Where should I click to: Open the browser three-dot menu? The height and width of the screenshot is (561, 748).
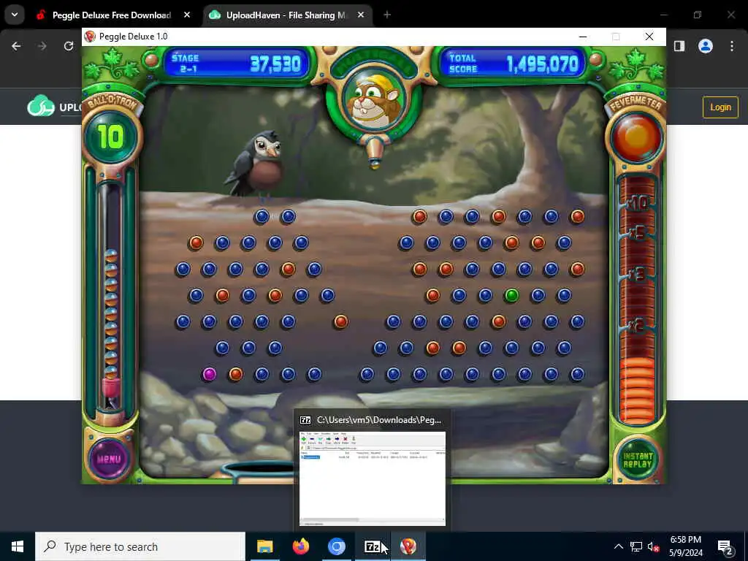(x=732, y=46)
